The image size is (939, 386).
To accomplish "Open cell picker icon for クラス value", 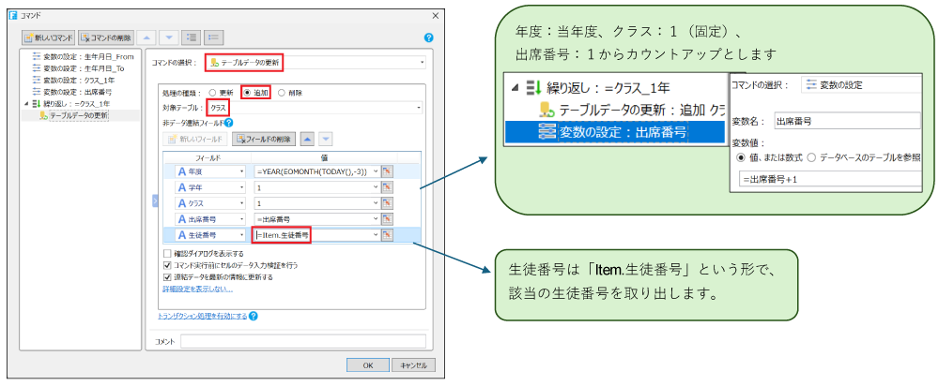I will coord(387,203).
